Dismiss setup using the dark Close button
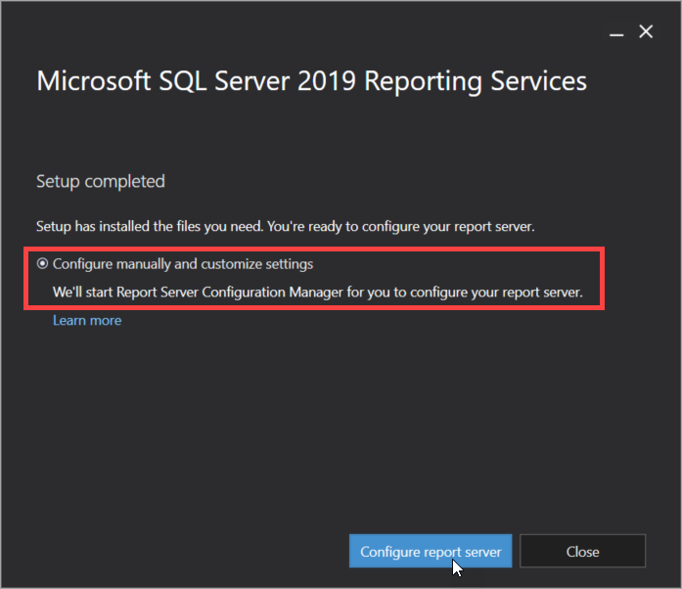 point(582,551)
